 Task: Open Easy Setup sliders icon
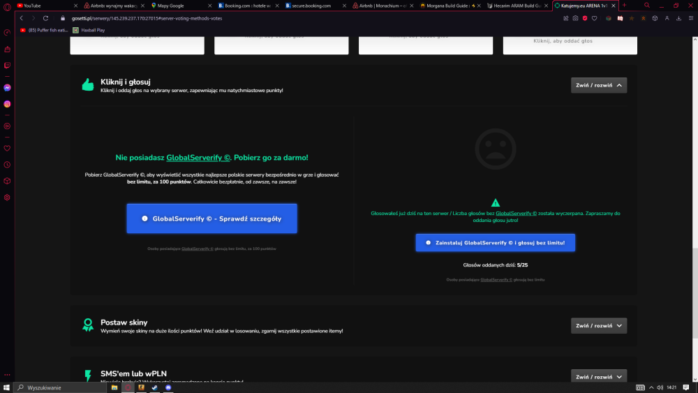(691, 18)
